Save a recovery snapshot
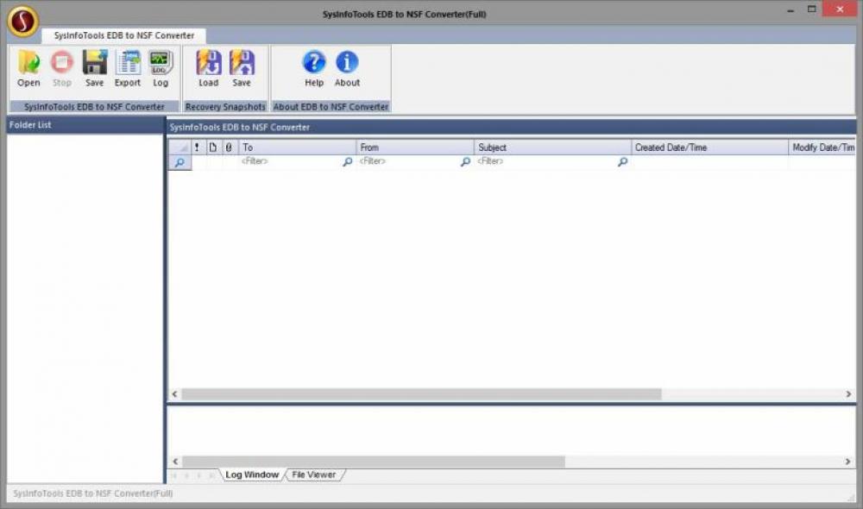This screenshot has width=863, height=509. (x=242, y=69)
